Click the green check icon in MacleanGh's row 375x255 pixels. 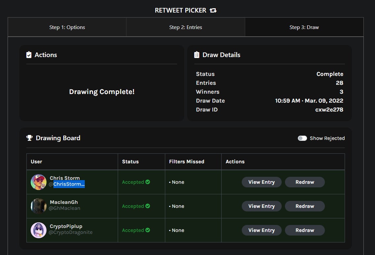(147, 206)
